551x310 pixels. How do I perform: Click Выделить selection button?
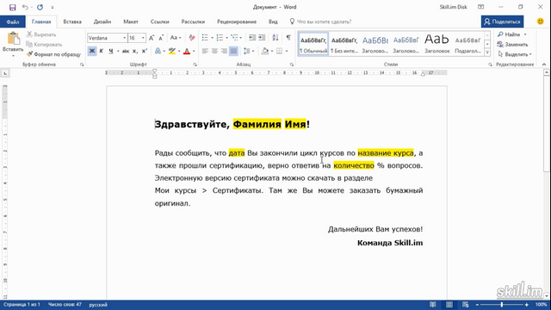(x=515, y=54)
